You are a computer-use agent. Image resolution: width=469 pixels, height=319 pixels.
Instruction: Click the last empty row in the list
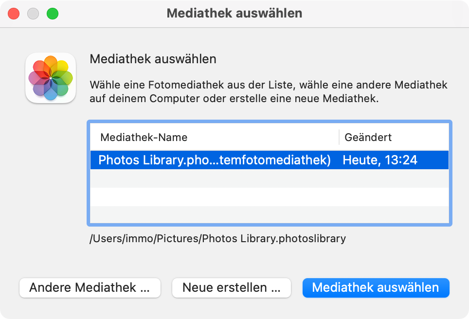pyautogui.click(x=270, y=214)
